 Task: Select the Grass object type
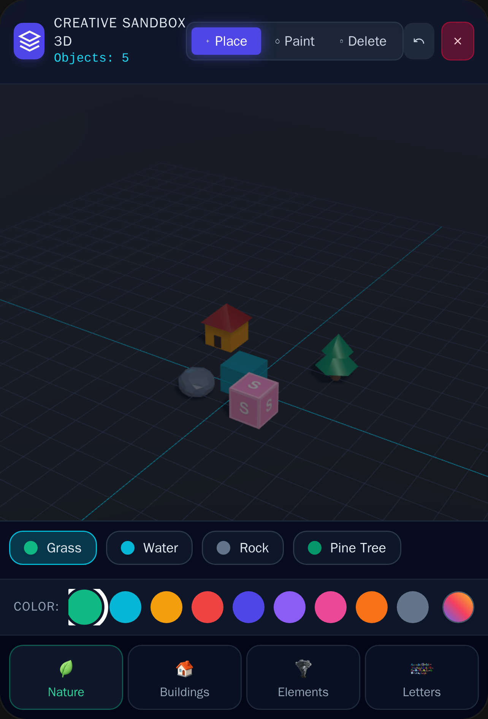(x=53, y=548)
